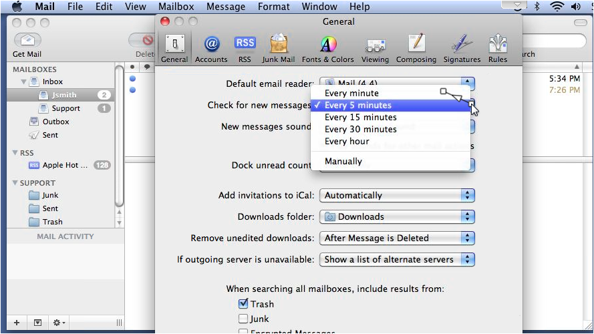Choose Every 30 minutes option
This screenshot has height=334, width=594.
pos(391,130)
